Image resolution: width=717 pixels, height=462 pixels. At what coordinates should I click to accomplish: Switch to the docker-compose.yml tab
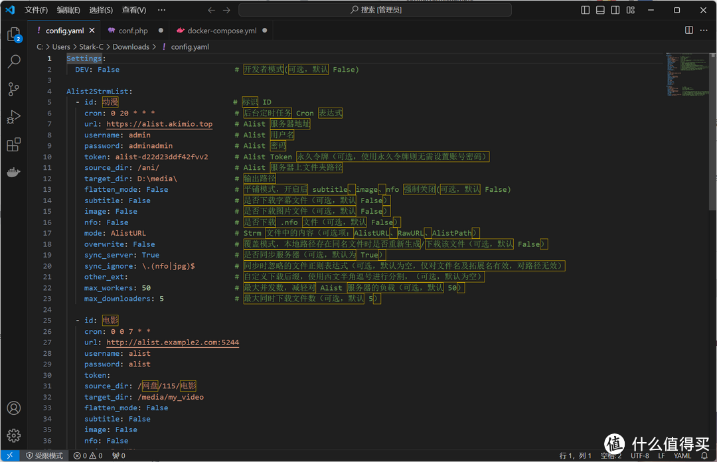pyautogui.click(x=221, y=31)
